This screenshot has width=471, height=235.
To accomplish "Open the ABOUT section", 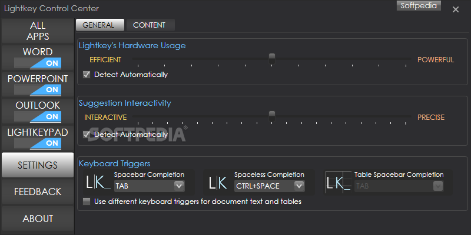I will pos(38,219).
